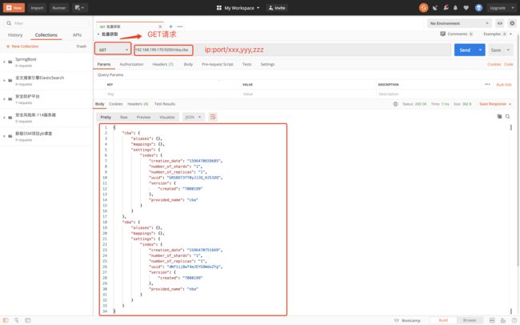The image size is (520, 325).
Task: Click the blue Send button
Action: point(465,50)
